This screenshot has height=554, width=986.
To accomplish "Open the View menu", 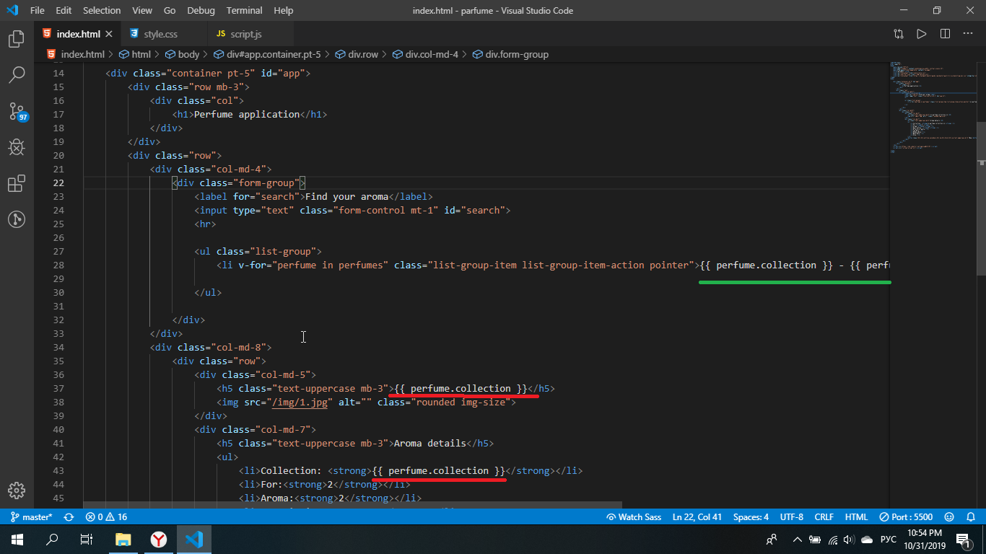I will pos(142,11).
